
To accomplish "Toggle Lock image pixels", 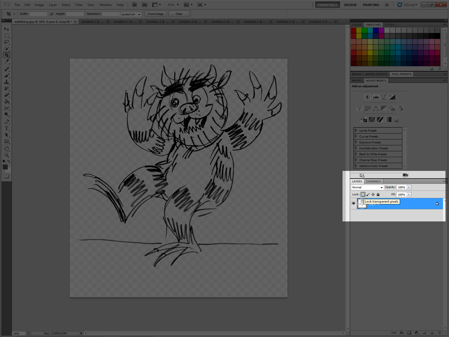I will [368, 195].
